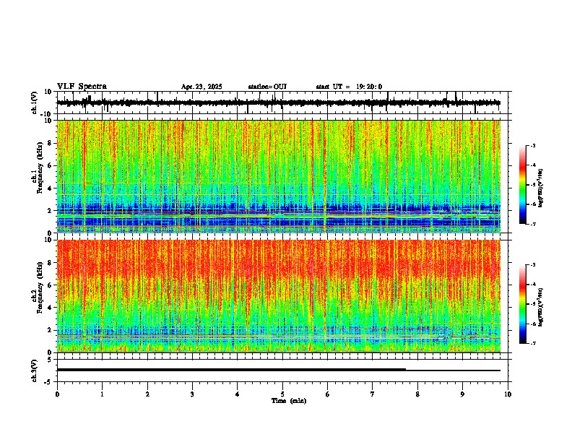
Task: Click time axis tick label "3"
Action: pyautogui.click(x=192, y=394)
